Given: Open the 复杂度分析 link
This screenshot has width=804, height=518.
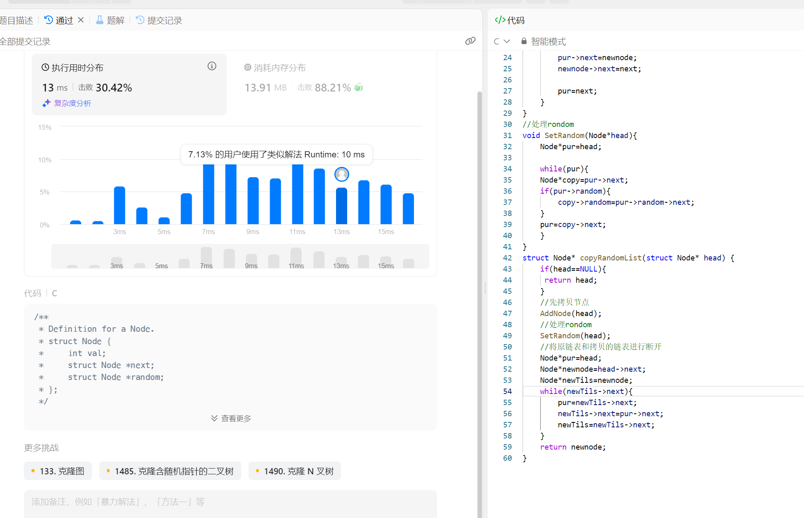Looking at the screenshot, I should (73, 103).
